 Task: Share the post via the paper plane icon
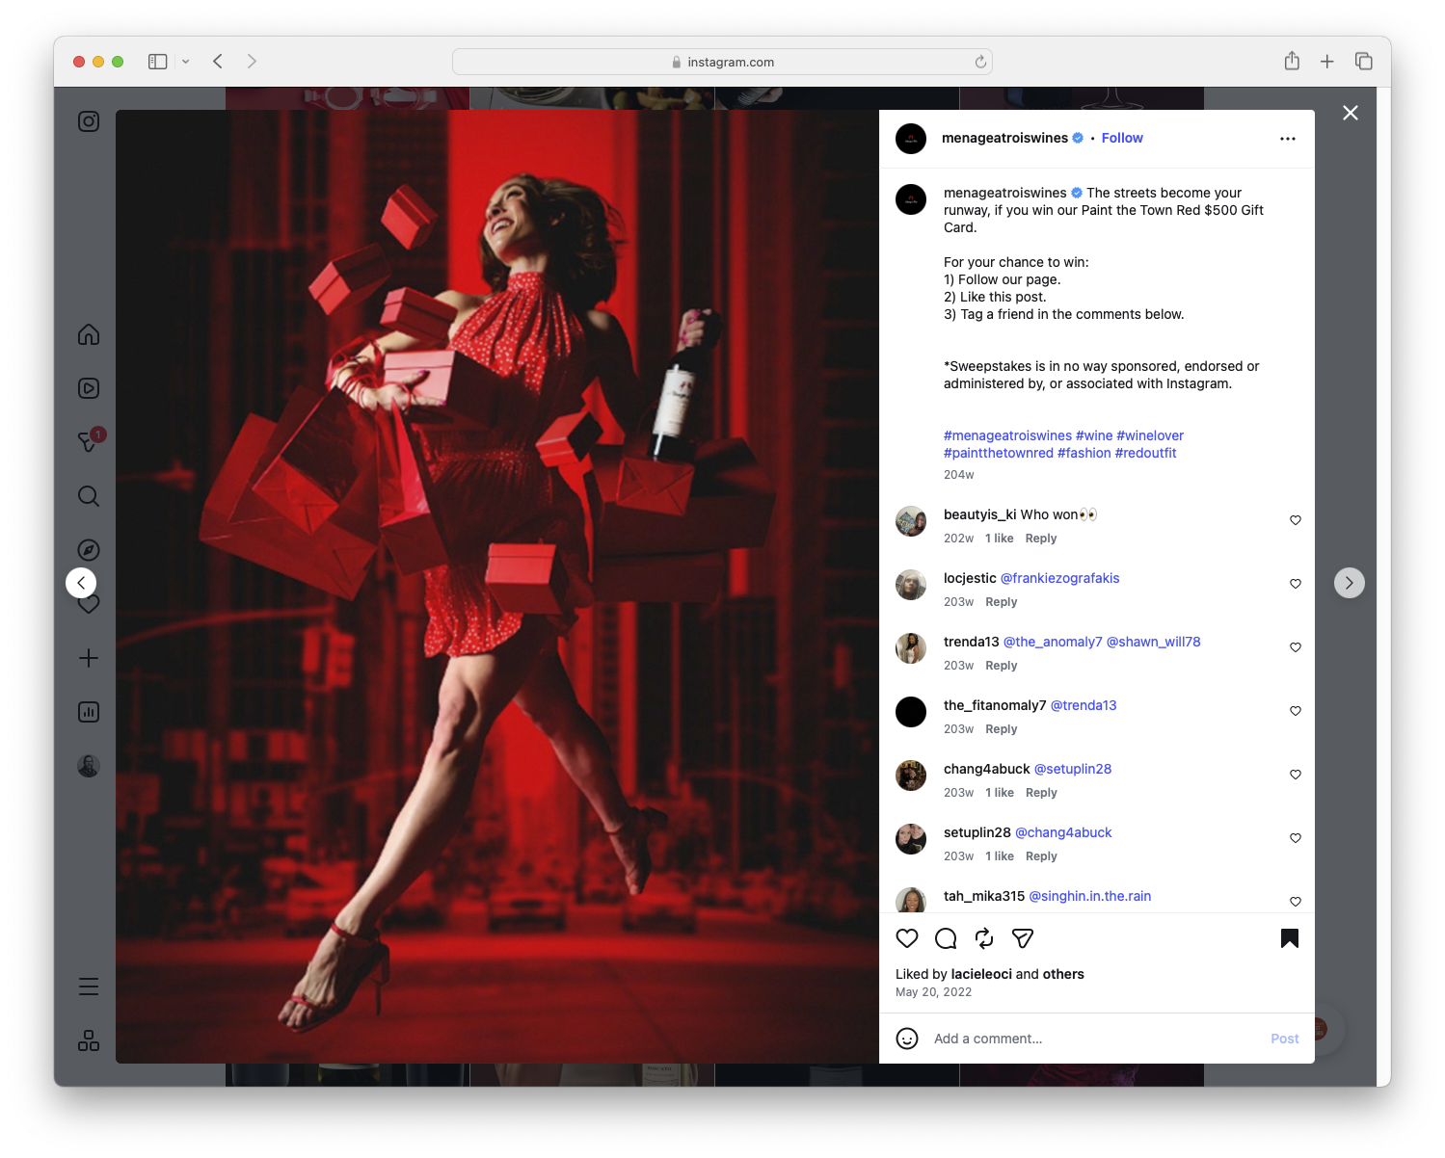(x=1022, y=937)
